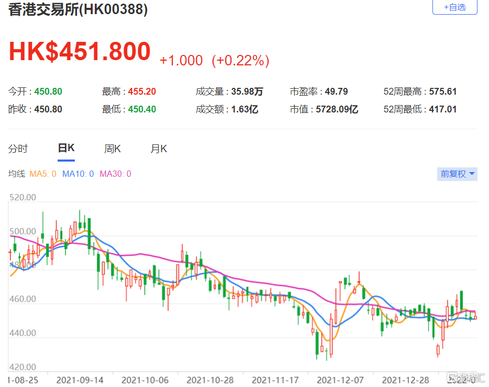Open the 月K monthly chart tab
The width and height of the screenshot is (489, 387).
coord(159,149)
